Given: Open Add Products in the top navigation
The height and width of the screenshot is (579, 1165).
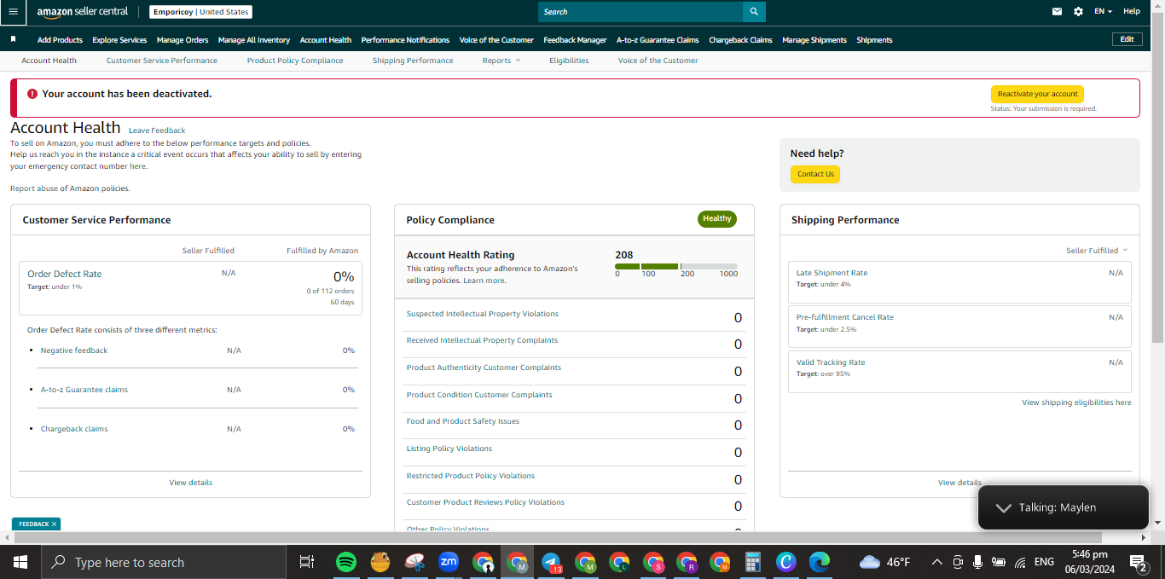Looking at the screenshot, I should (60, 40).
